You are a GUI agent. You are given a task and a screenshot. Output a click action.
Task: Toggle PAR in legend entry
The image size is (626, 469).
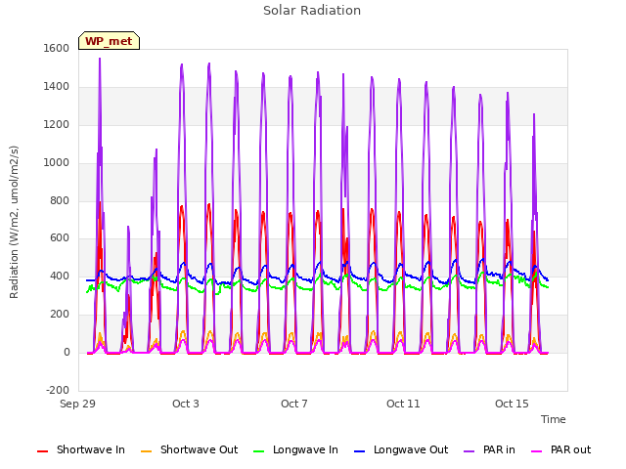489,450
